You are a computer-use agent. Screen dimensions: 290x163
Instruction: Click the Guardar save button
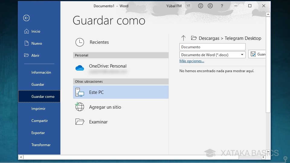tap(257, 54)
